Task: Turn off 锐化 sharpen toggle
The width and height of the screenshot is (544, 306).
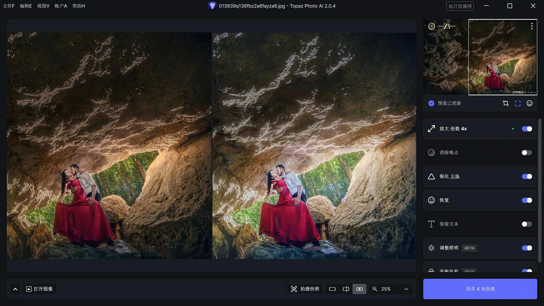Action: (x=527, y=176)
